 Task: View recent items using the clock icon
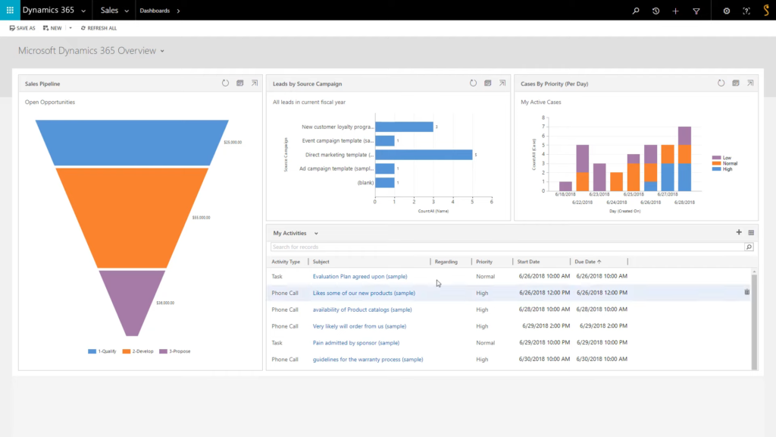coord(656,11)
